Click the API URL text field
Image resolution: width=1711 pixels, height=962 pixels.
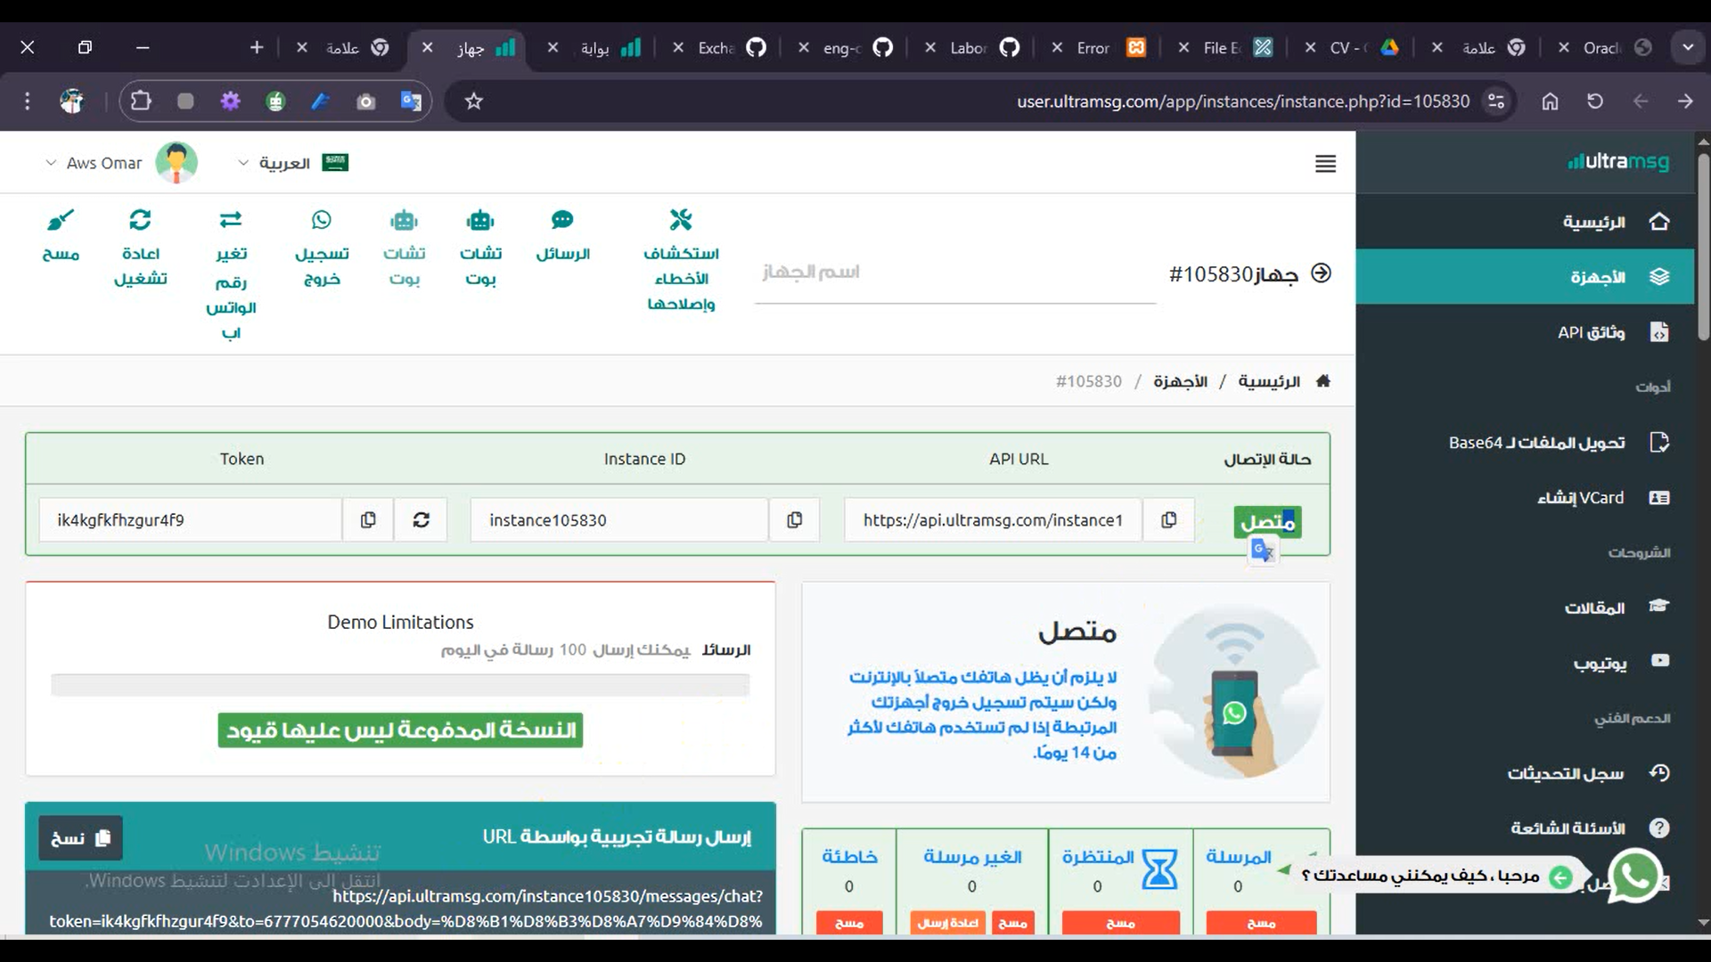click(x=993, y=520)
